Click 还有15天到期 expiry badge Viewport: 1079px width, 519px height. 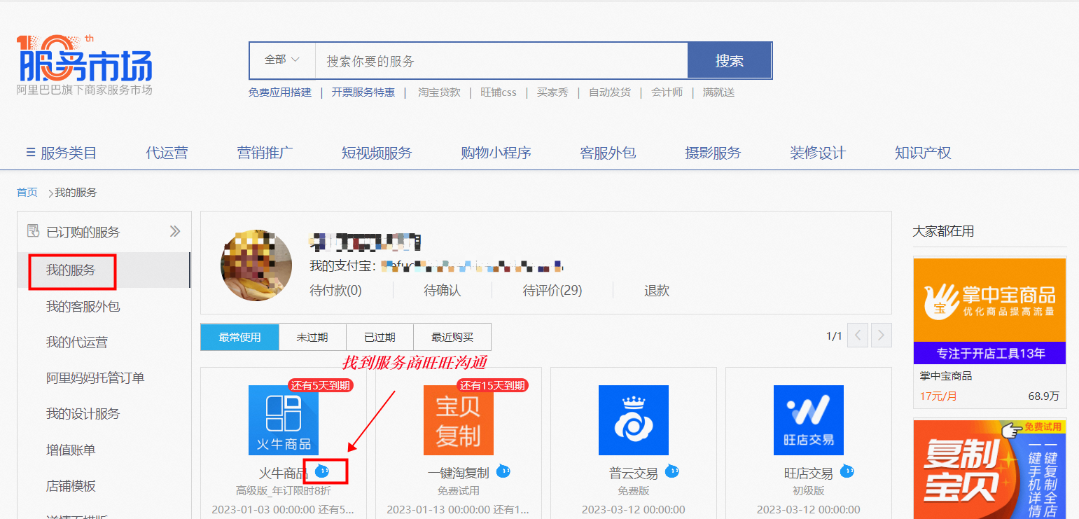coord(492,385)
